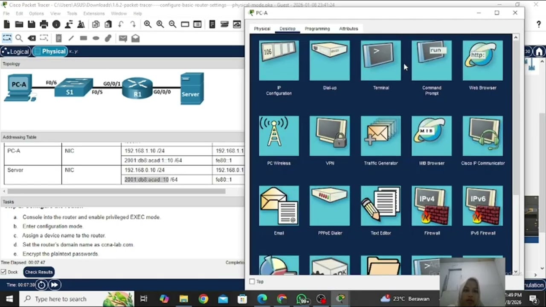Open the IPv4 Firewall app
This screenshot has width=546, height=307.
pos(432,206)
